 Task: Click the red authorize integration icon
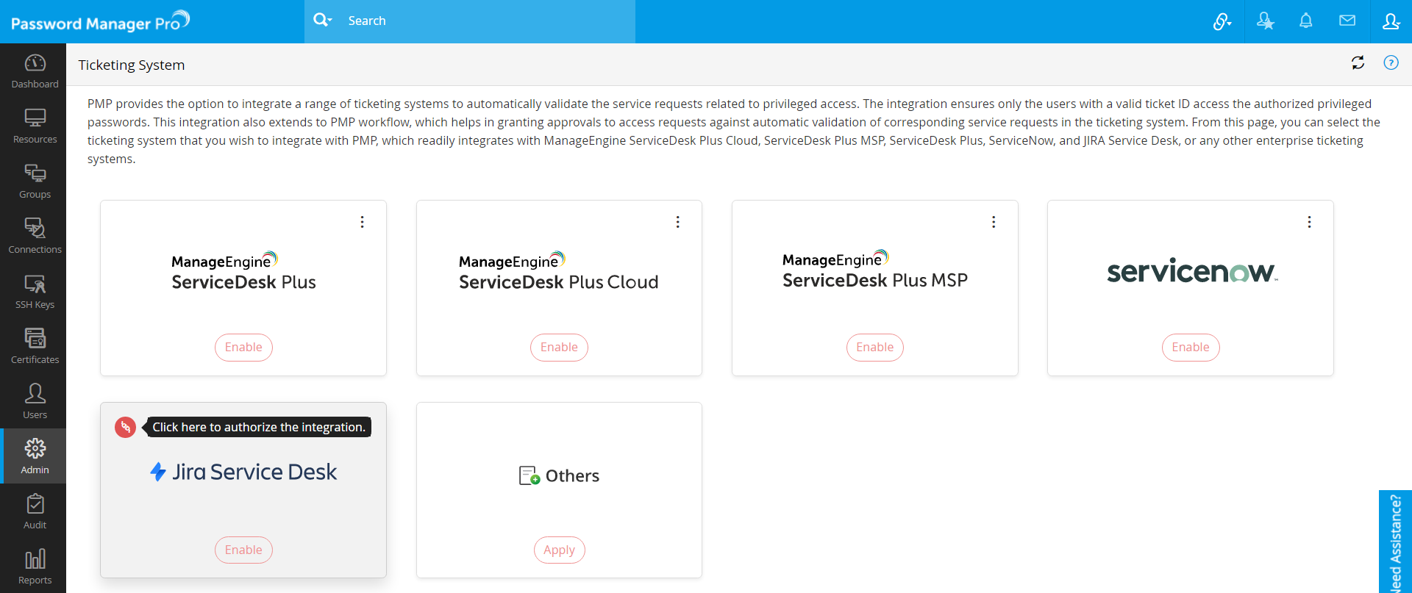[126, 427]
